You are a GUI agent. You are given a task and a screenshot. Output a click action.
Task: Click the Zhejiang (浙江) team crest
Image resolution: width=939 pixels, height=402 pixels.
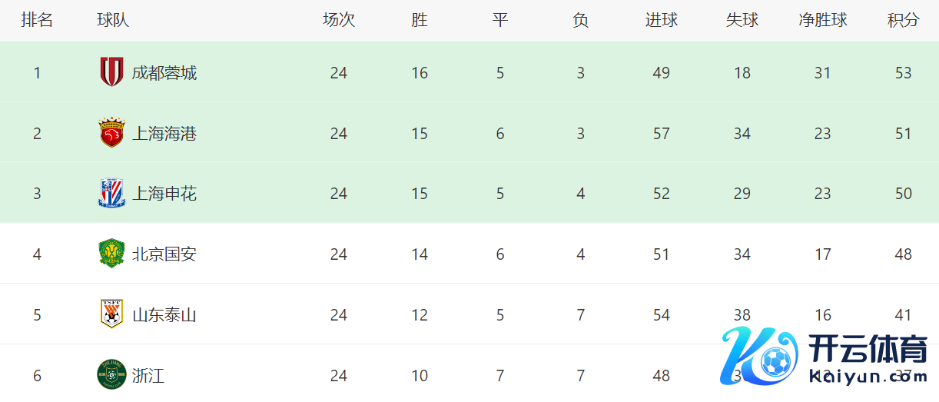click(x=111, y=374)
